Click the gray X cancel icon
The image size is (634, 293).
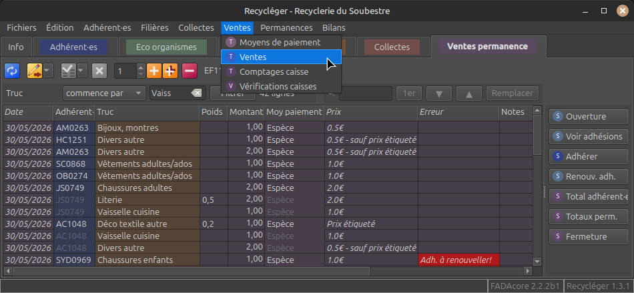[x=99, y=71]
